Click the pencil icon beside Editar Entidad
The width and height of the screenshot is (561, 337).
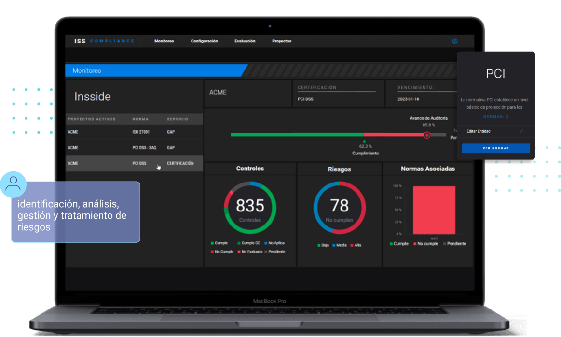[521, 131]
